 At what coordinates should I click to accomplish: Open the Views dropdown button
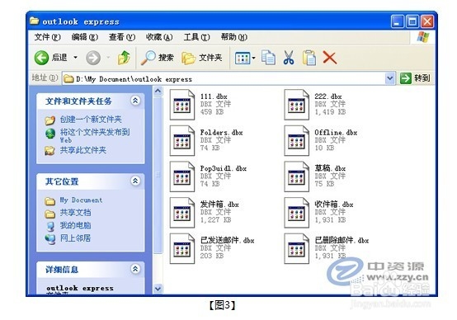245,58
